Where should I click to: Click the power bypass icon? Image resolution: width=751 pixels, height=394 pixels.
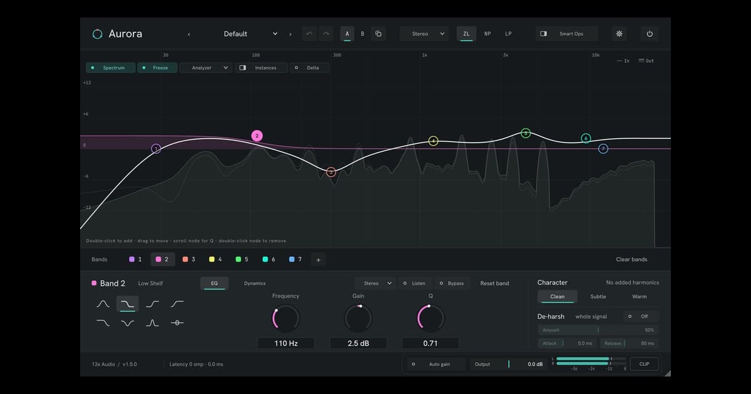[x=650, y=34]
